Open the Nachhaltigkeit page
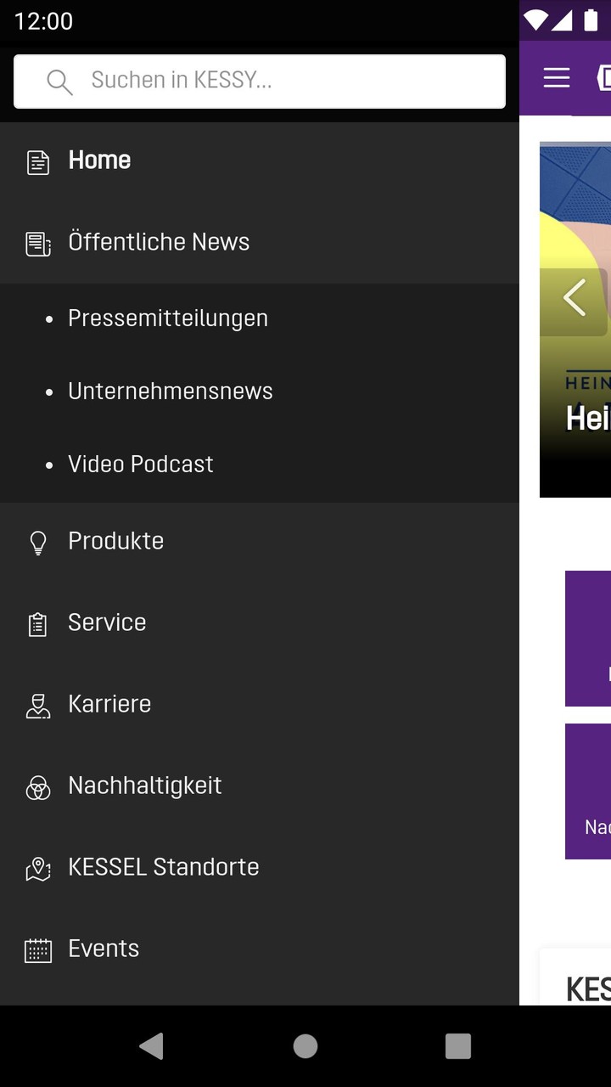This screenshot has height=1087, width=611. pos(145,786)
